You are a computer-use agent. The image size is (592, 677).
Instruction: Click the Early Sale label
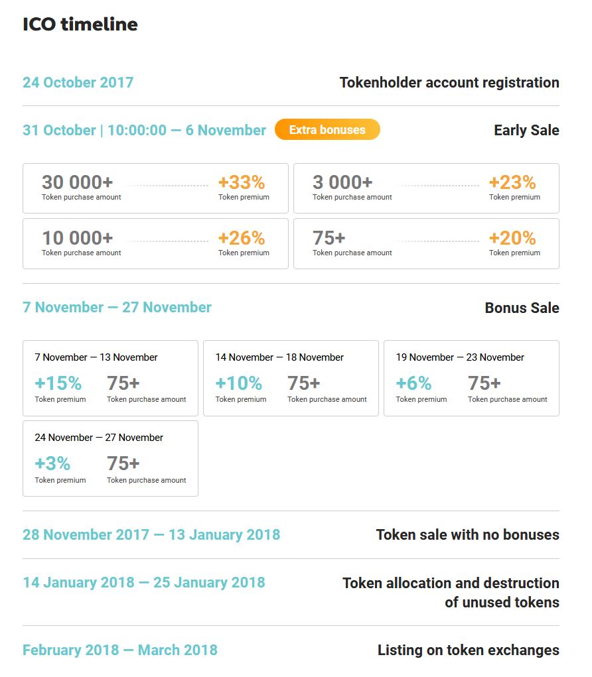pos(526,130)
